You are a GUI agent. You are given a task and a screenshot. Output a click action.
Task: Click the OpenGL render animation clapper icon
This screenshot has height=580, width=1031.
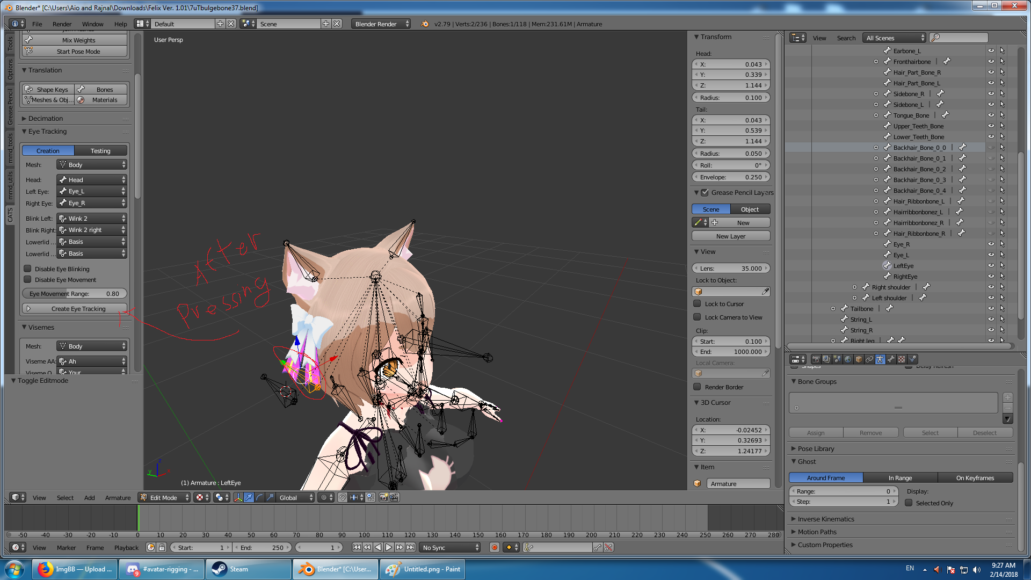click(394, 497)
